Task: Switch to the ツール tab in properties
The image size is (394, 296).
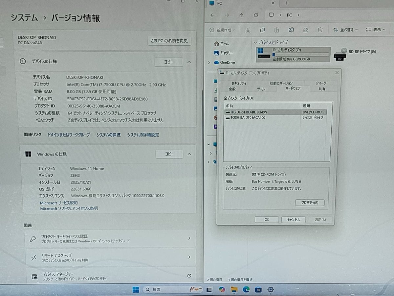Action: (x=260, y=89)
